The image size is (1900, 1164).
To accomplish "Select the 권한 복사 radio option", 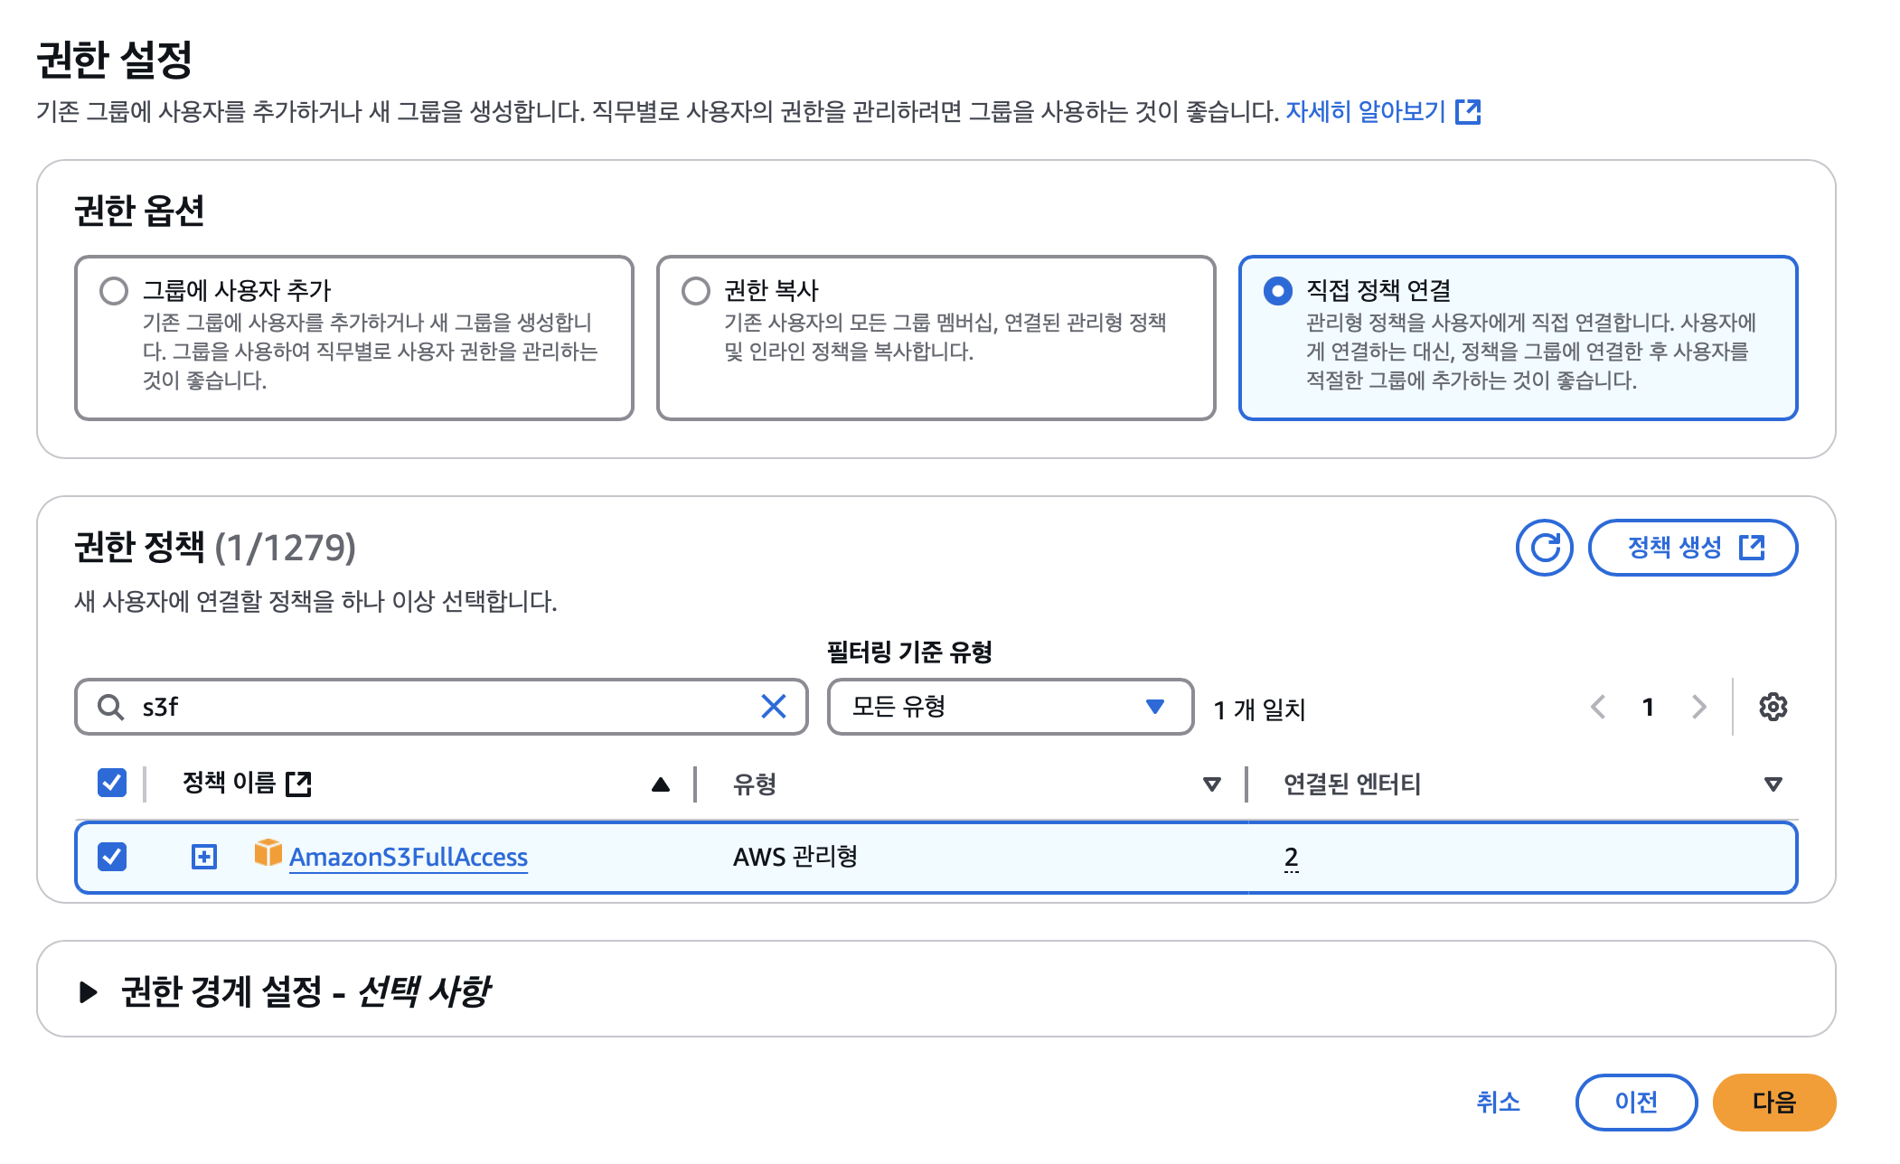I will tap(696, 291).
